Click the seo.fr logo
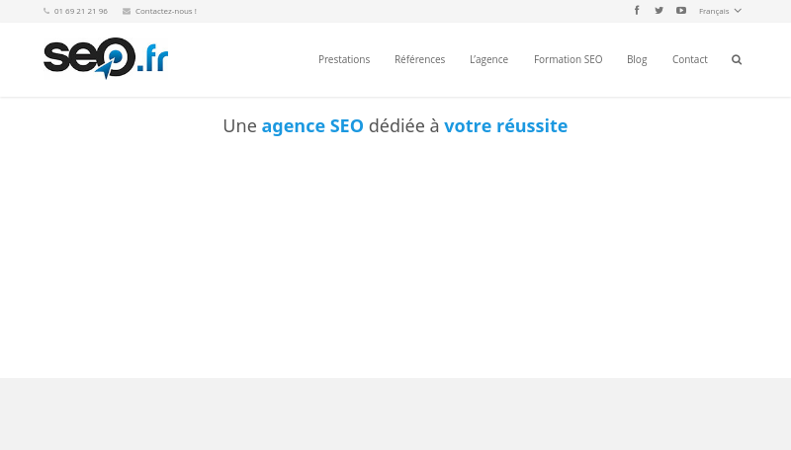The image size is (791, 450). point(106,58)
